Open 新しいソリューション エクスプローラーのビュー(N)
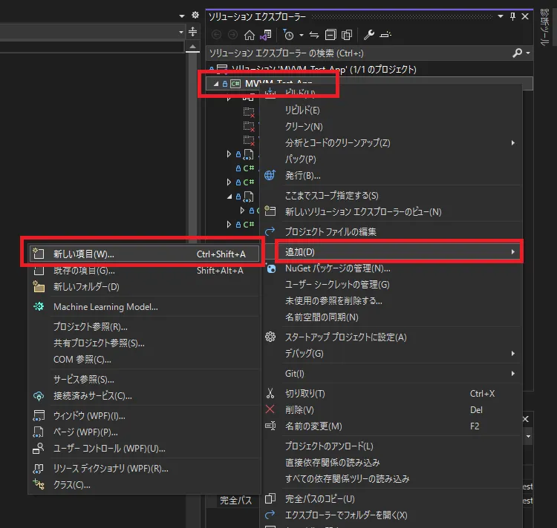 (392, 211)
